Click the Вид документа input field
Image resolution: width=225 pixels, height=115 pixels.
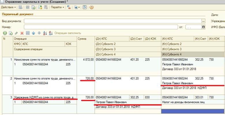tap(113, 21)
